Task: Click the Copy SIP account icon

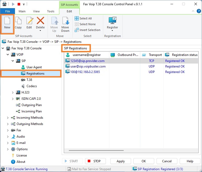Action: click(x=18, y=20)
